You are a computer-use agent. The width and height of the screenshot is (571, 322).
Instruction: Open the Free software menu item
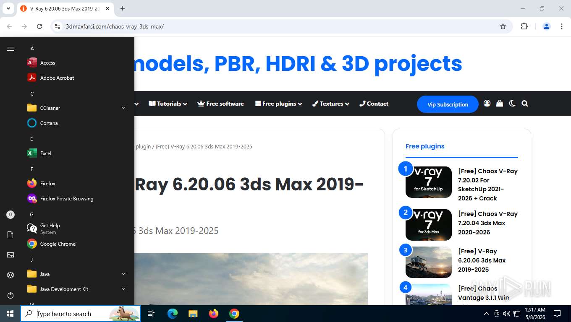tap(221, 104)
